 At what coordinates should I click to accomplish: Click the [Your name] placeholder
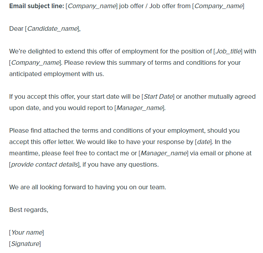click(x=27, y=232)
